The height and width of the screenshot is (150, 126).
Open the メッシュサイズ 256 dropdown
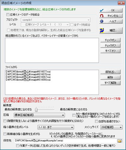[112, 127]
